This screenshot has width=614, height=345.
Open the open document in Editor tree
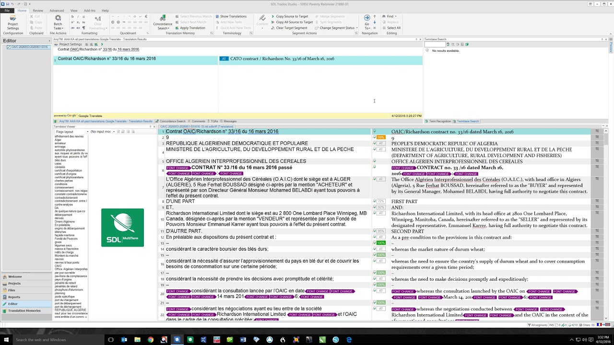29,47
